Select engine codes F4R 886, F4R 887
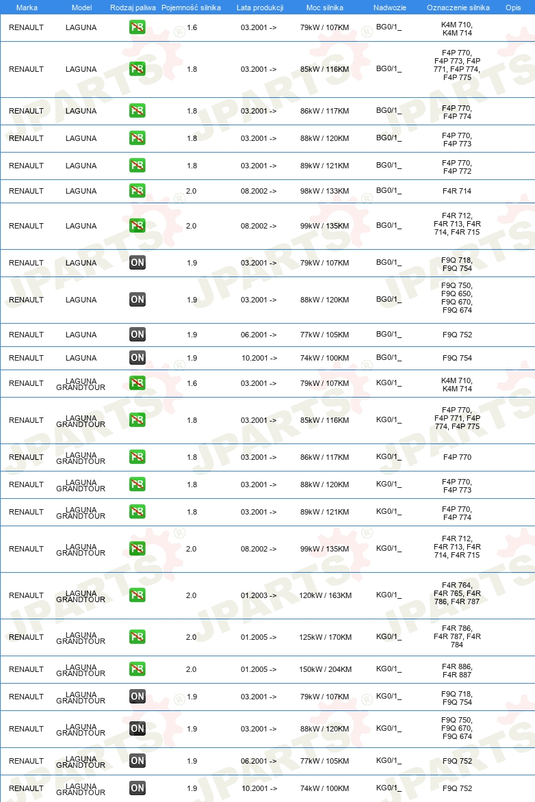The height and width of the screenshot is (802, 535). pyautogui.click(x=457, y=671)
